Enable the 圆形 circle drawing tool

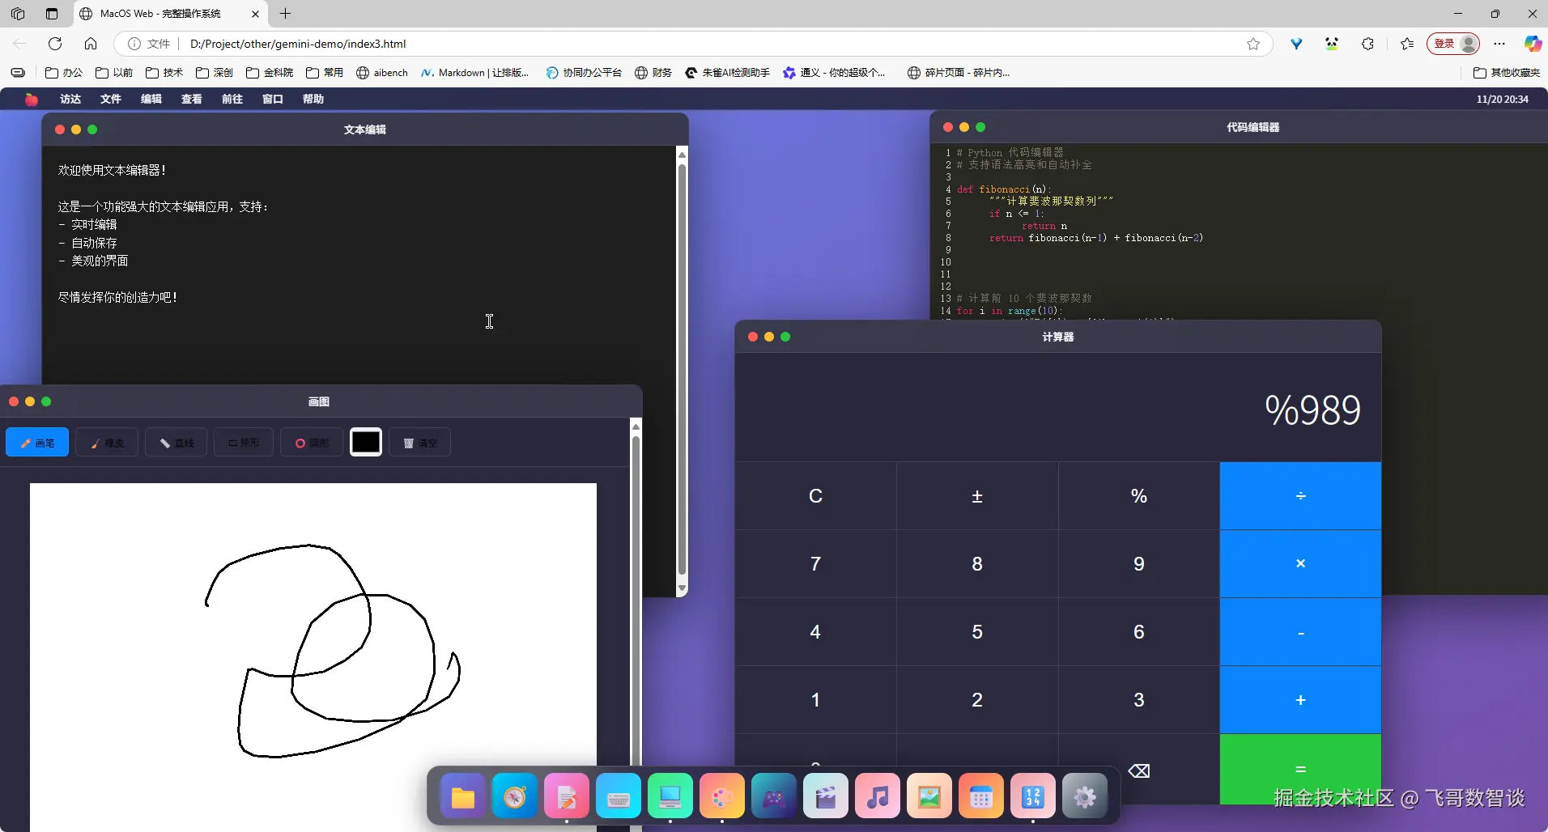(x=312, y=443)
